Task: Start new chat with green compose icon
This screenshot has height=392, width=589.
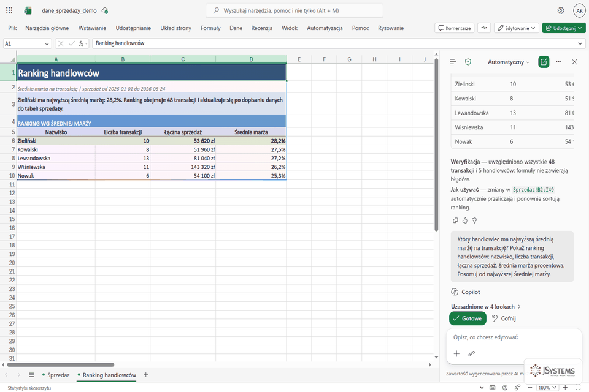Action: click(x=544, y=62)
